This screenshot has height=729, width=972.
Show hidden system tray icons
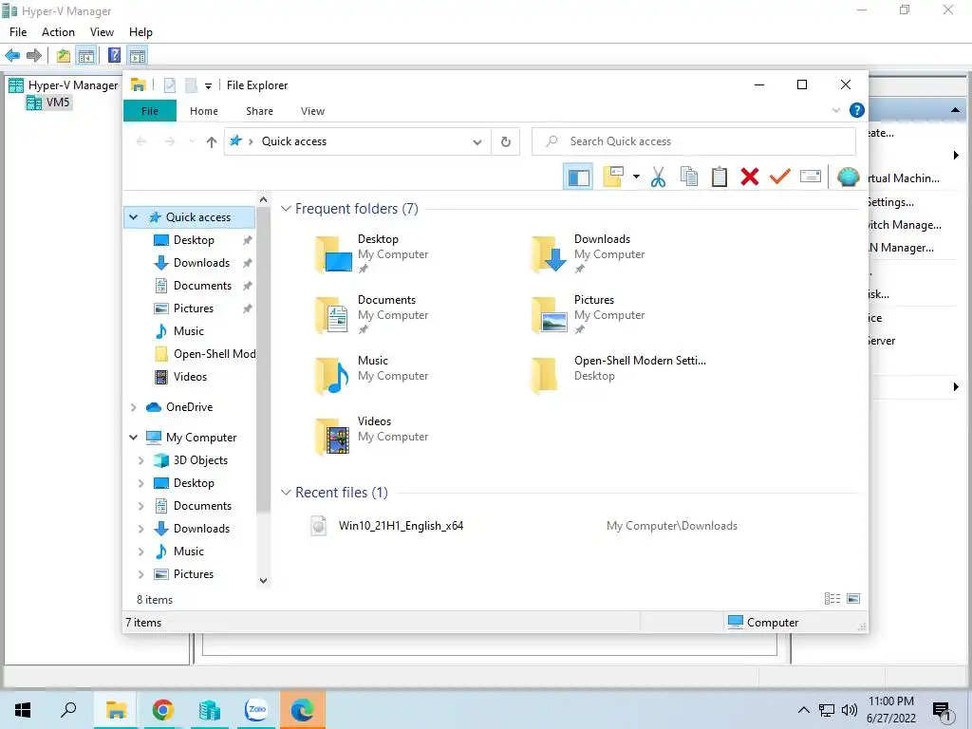point(803,710)
